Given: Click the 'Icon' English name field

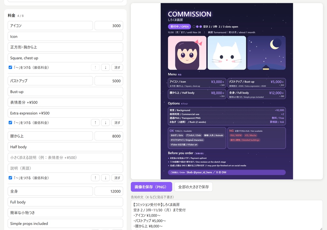Looking at the screenshot, I should [65, 36].
